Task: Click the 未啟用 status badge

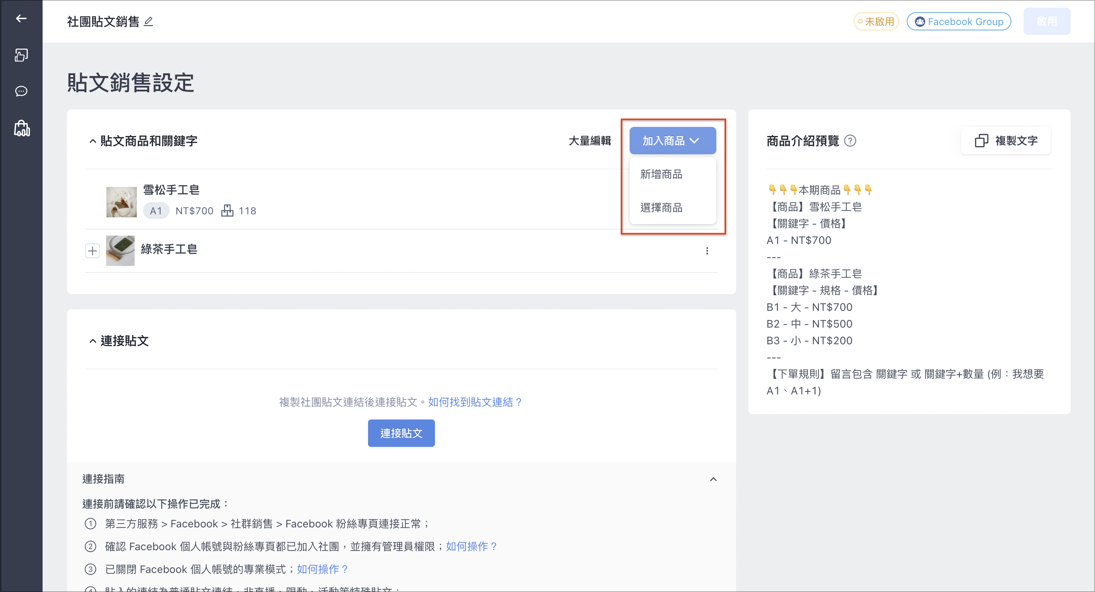Action: pyautogui.click(x=876, y=21)
